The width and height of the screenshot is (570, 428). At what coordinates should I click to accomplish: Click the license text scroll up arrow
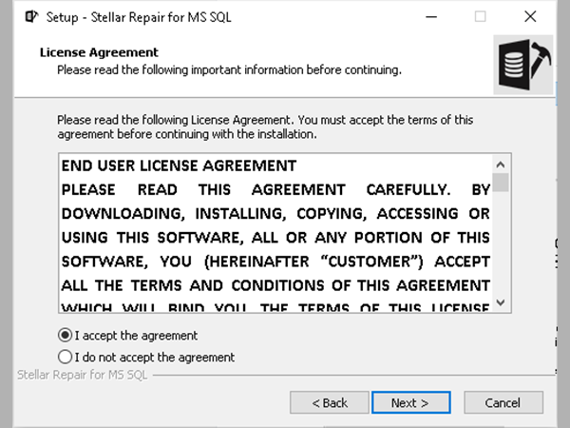click(x=501, y=165)
